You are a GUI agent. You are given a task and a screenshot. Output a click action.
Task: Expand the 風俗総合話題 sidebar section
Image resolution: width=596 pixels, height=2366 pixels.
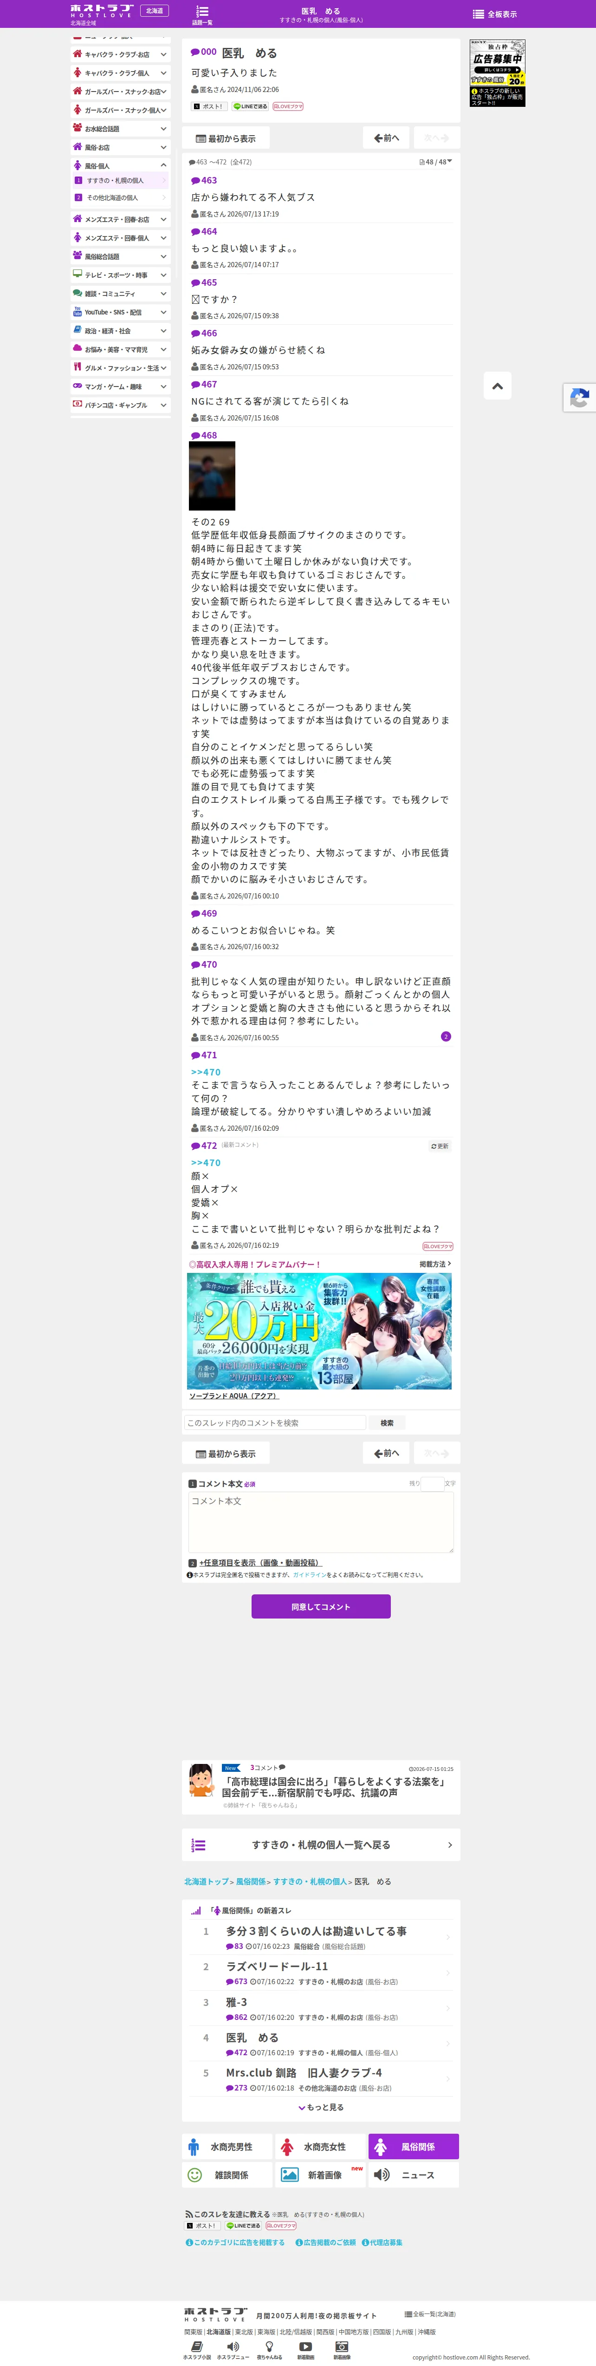[x=120, y=256]
